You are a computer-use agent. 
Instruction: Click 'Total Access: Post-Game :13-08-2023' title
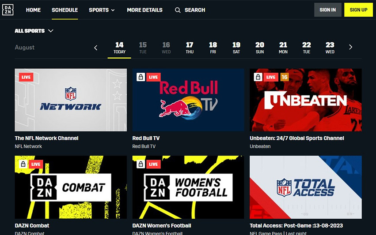(x=296, y=225)
